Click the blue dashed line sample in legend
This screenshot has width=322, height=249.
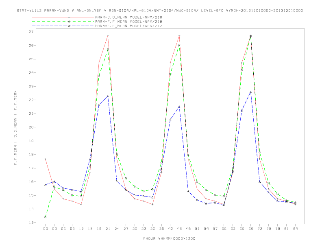tap(63, 26)
